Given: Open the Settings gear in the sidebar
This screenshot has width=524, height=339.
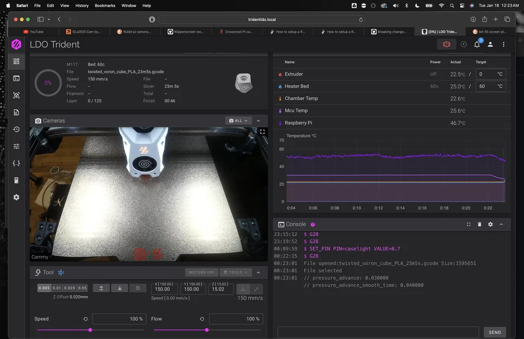Looking at the screenshot, I should point(16,197).
